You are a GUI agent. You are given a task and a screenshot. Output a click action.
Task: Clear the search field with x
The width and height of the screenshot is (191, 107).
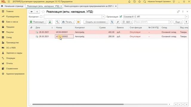pos(170,22)
